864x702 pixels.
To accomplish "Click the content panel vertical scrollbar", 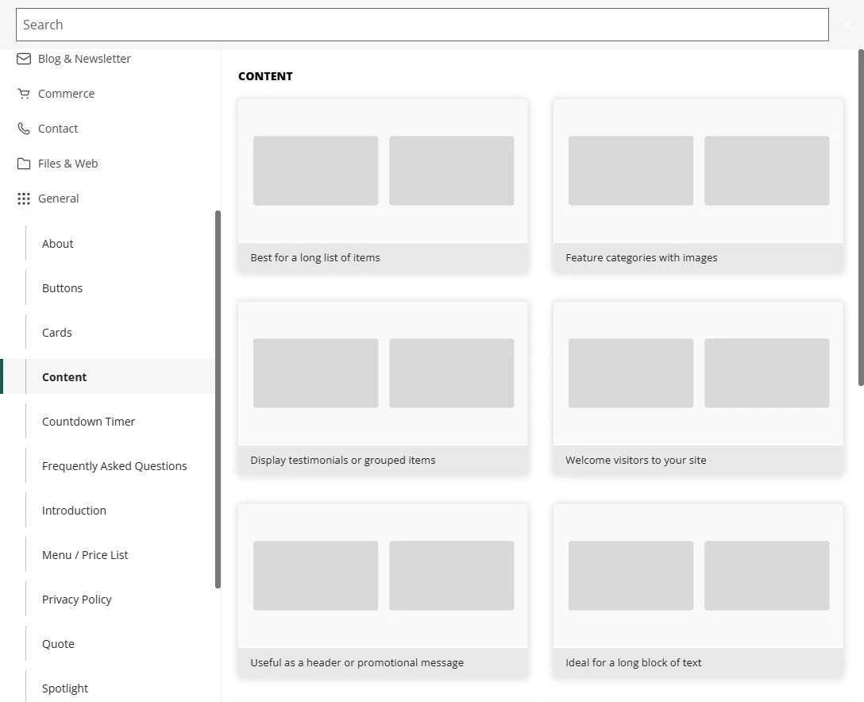I will pyautogui.click(x=861, y=218).
